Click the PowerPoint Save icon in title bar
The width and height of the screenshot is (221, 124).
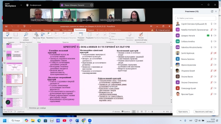click(6, 26)
